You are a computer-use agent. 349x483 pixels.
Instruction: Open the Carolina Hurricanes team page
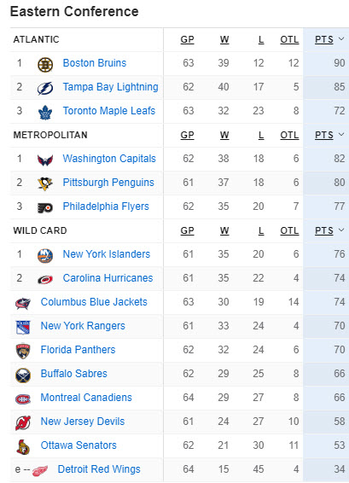[x=108, y=278]
